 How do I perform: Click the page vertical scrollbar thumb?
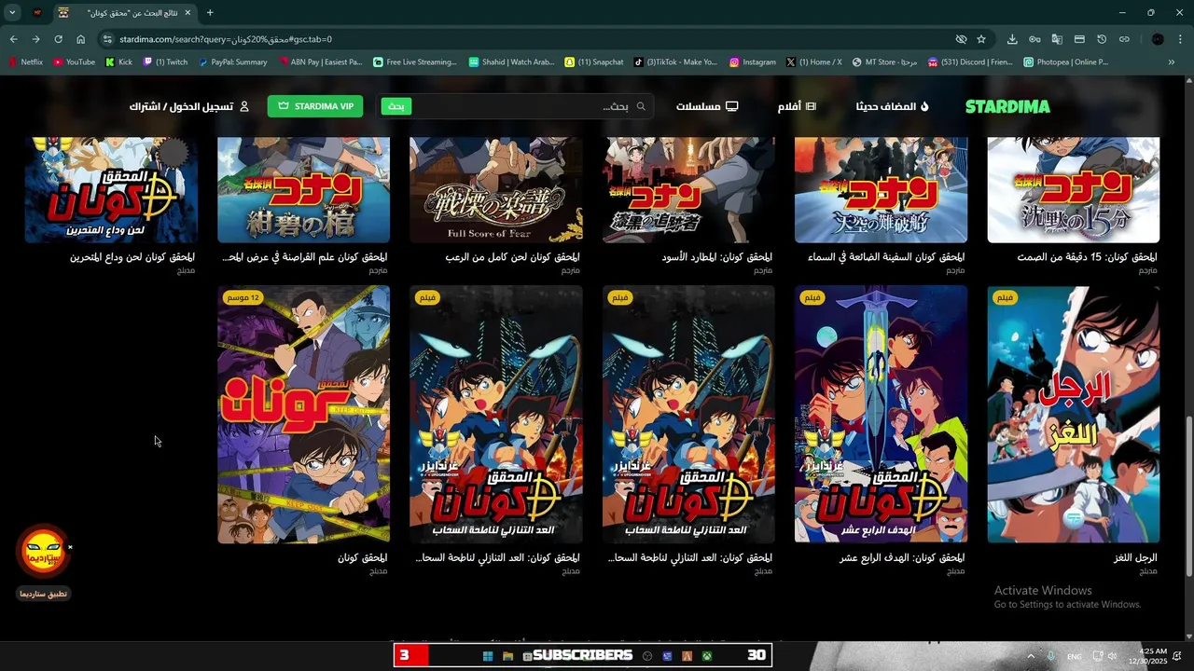click(x=1187, y=496)
